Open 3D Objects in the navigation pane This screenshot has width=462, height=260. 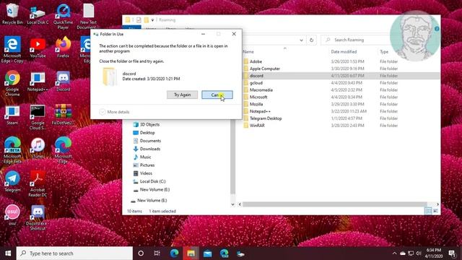click(147, 124)
